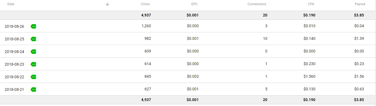Image resolution: width=376 pixels, height=106 pixels.
Task: Toggle the sort arrow in the Date column
Action: [x=108, y=4]
